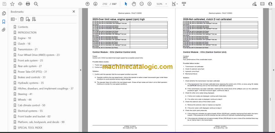The height and width of the screenshot is (133, 275).
Task: Activate the hand pan tool
Action: (x=134, y=4)
